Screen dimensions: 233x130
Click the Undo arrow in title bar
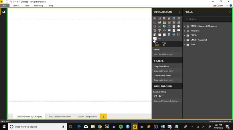pos(11,2)
